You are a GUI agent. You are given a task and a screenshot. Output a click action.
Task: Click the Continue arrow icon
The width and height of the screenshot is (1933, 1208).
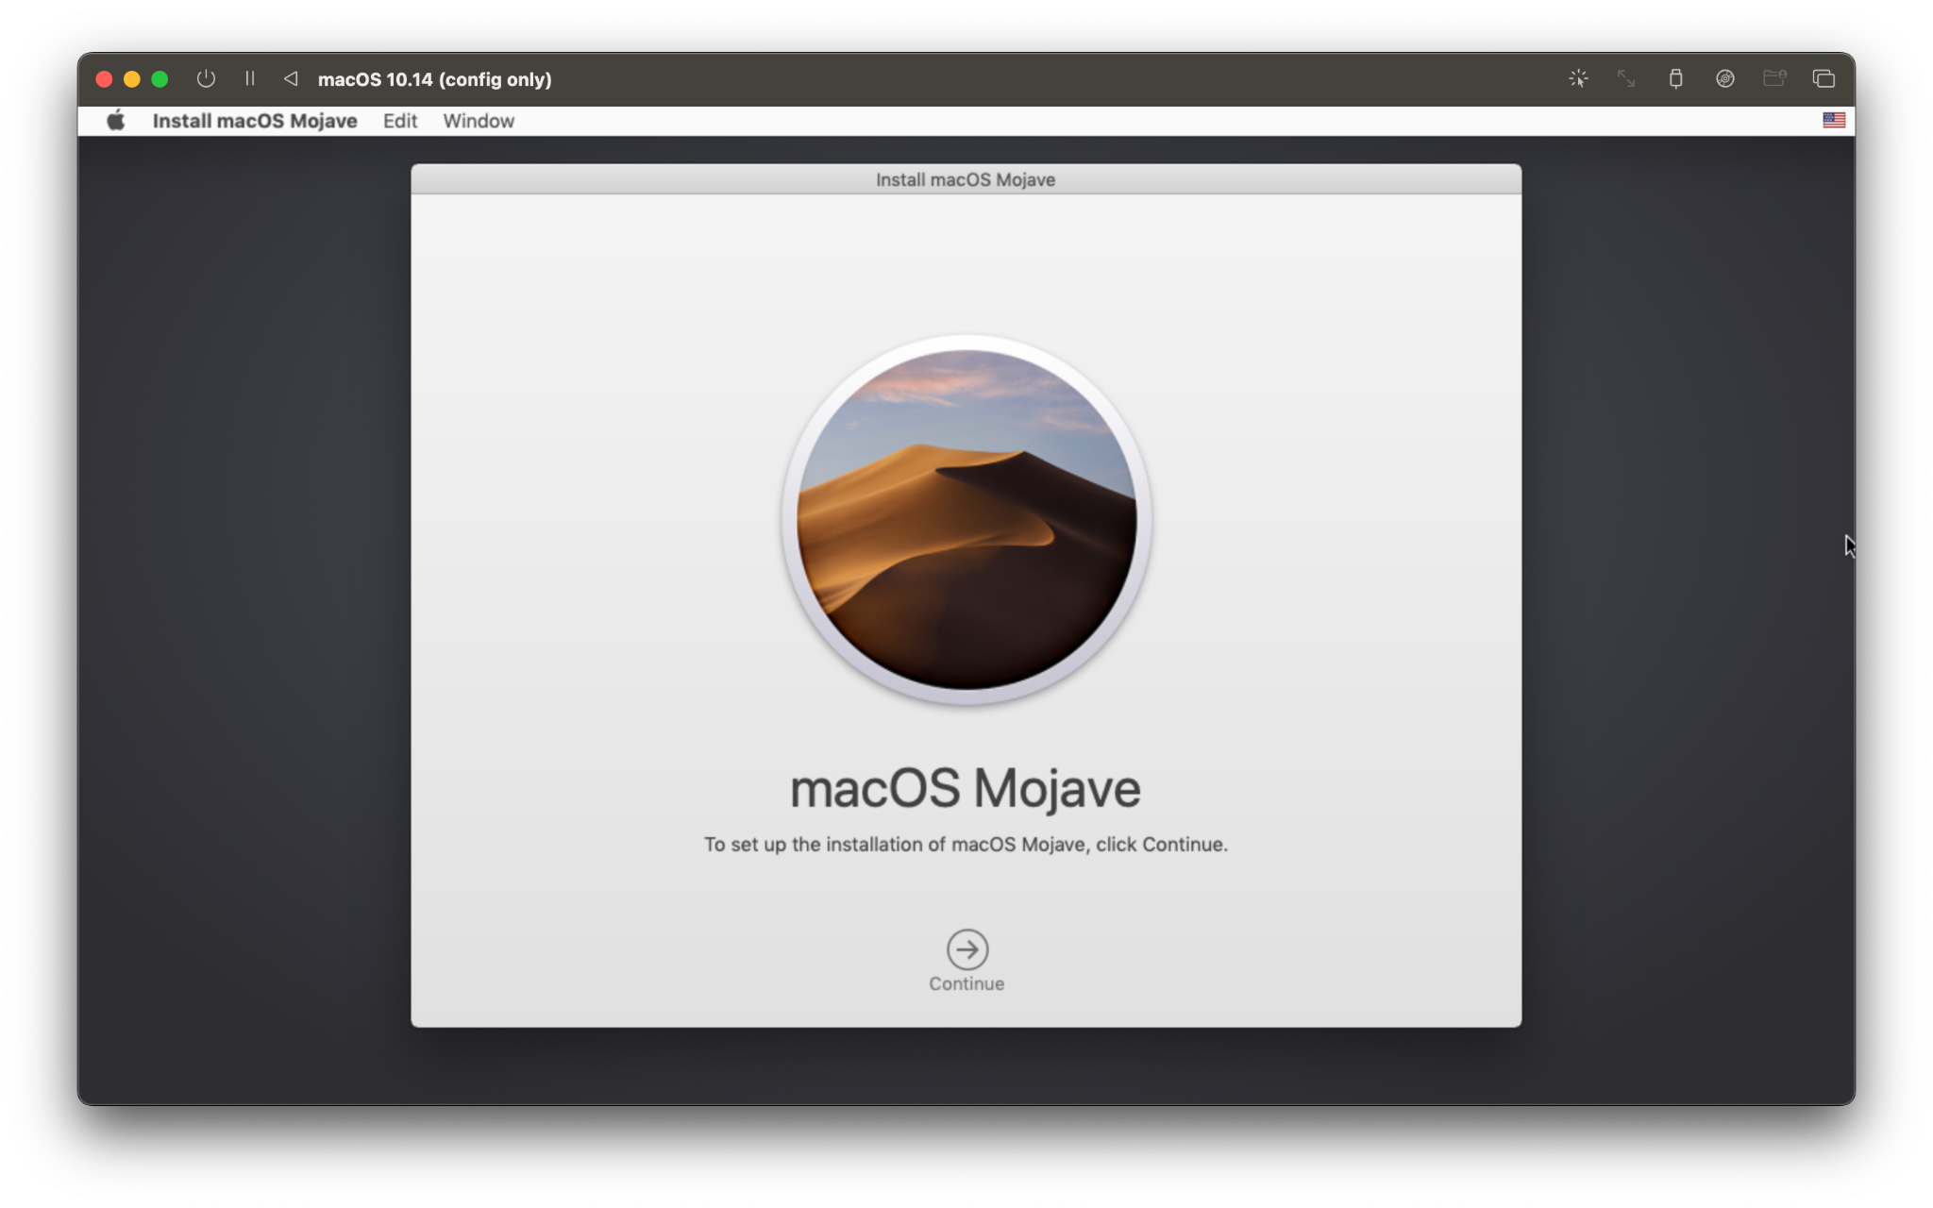[966, 951]
